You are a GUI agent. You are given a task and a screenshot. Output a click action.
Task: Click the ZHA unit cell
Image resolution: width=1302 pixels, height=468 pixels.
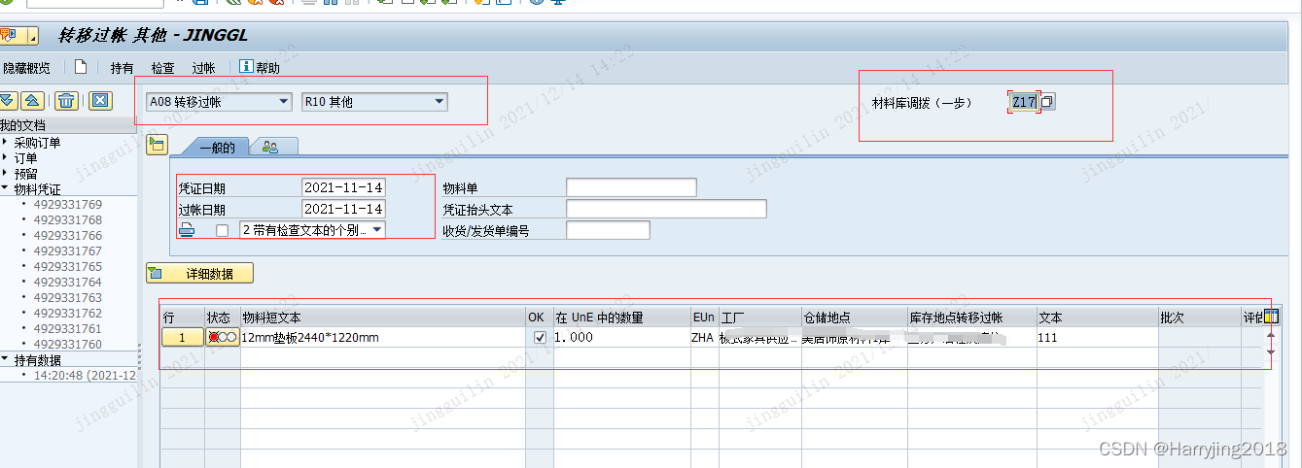coord(704,337)
